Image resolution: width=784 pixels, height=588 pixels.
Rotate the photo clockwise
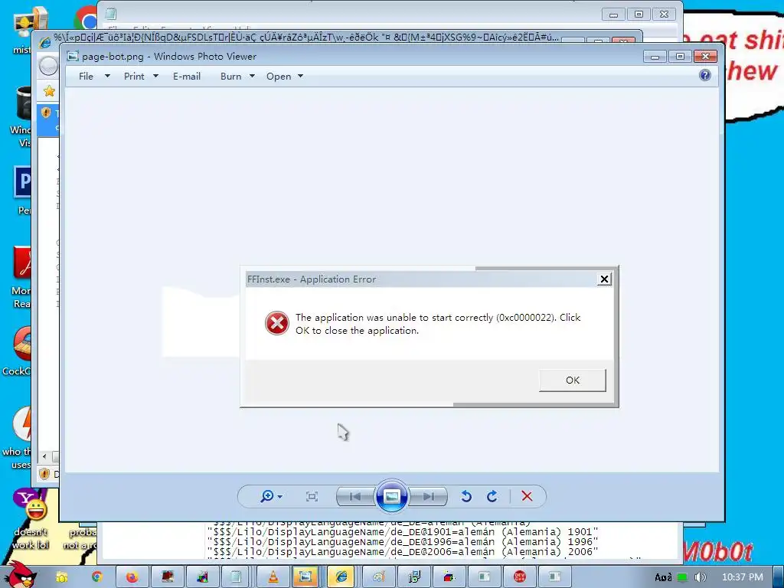coord(492,496)
